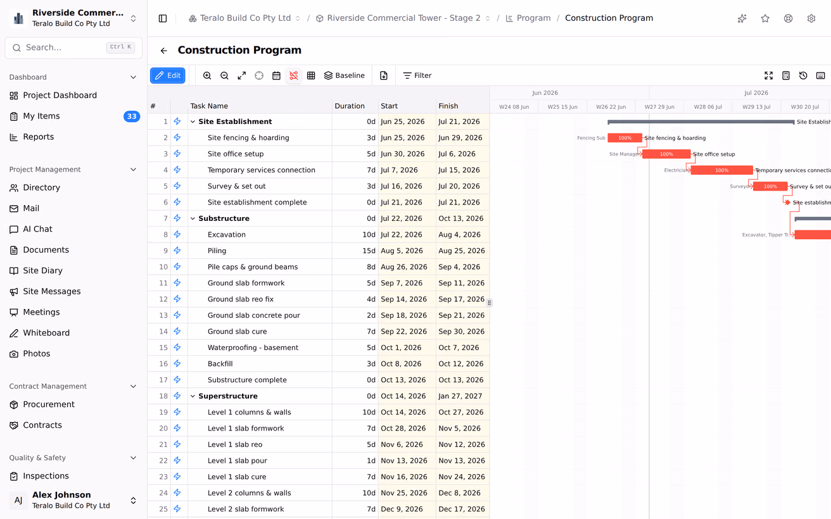Image resolution: width=831 pixels, height=519 pixels.
Task: Open My Items with 33 badge
Action: [x=73, y=116]
